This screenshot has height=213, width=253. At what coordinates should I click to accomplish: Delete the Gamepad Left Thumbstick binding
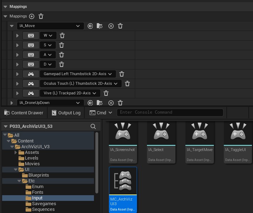coord(122,74)
